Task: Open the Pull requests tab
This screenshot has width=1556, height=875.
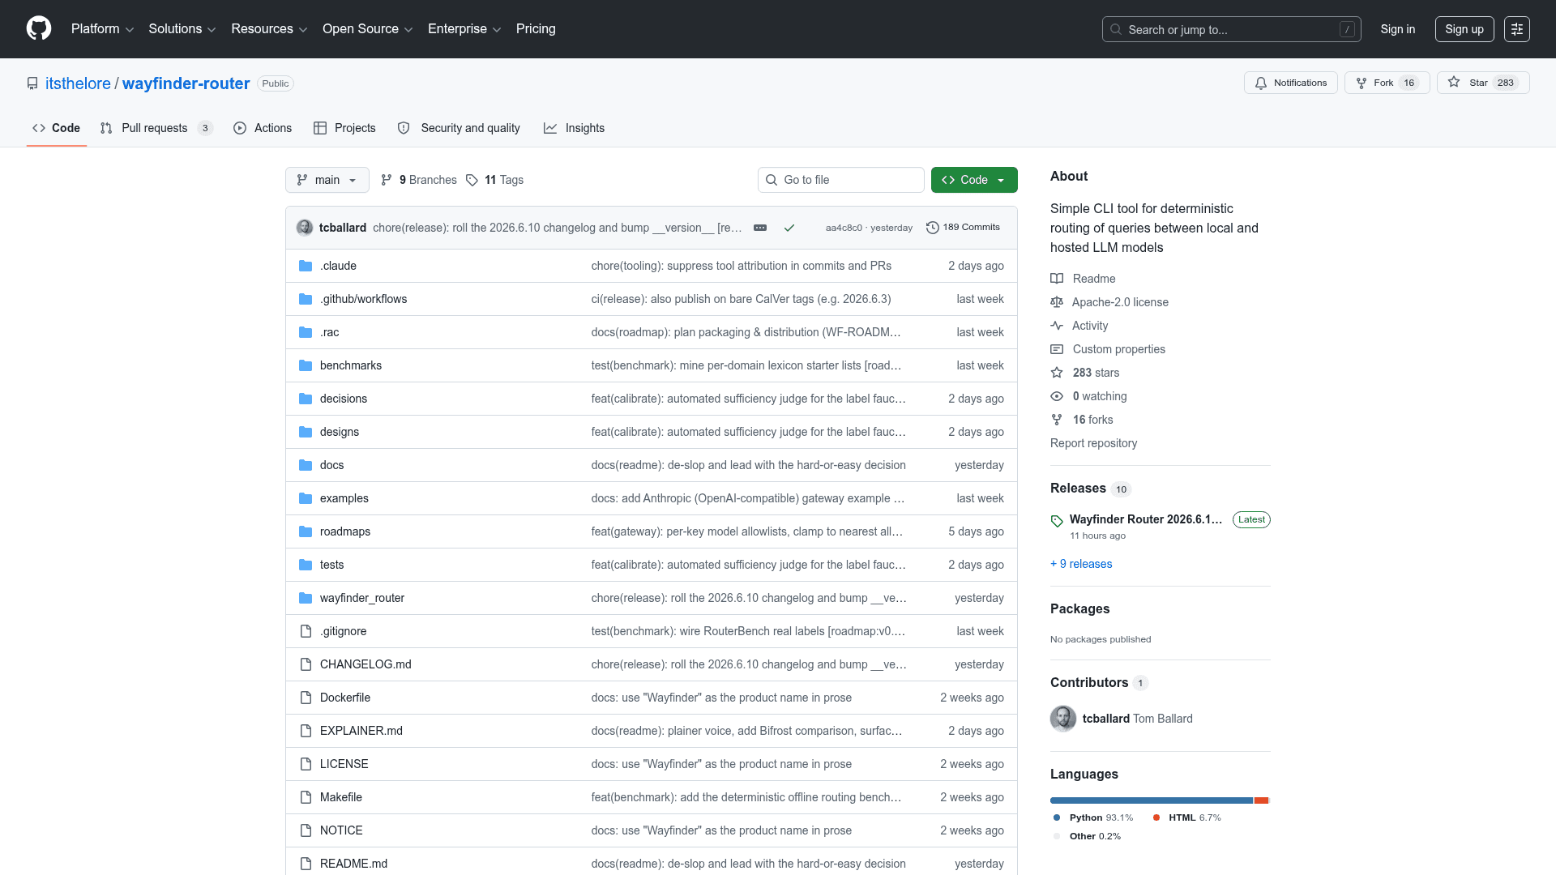Action: point(156,128)
